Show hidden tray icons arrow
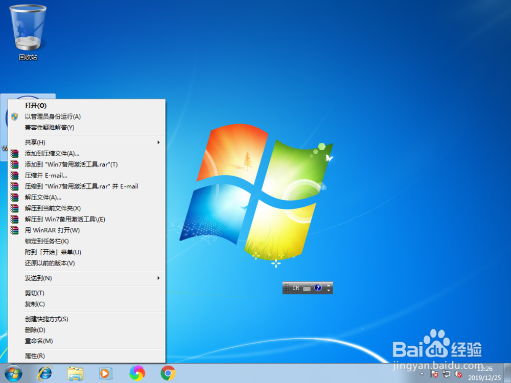This screenshot has width=511, height=383. (422, 374)
